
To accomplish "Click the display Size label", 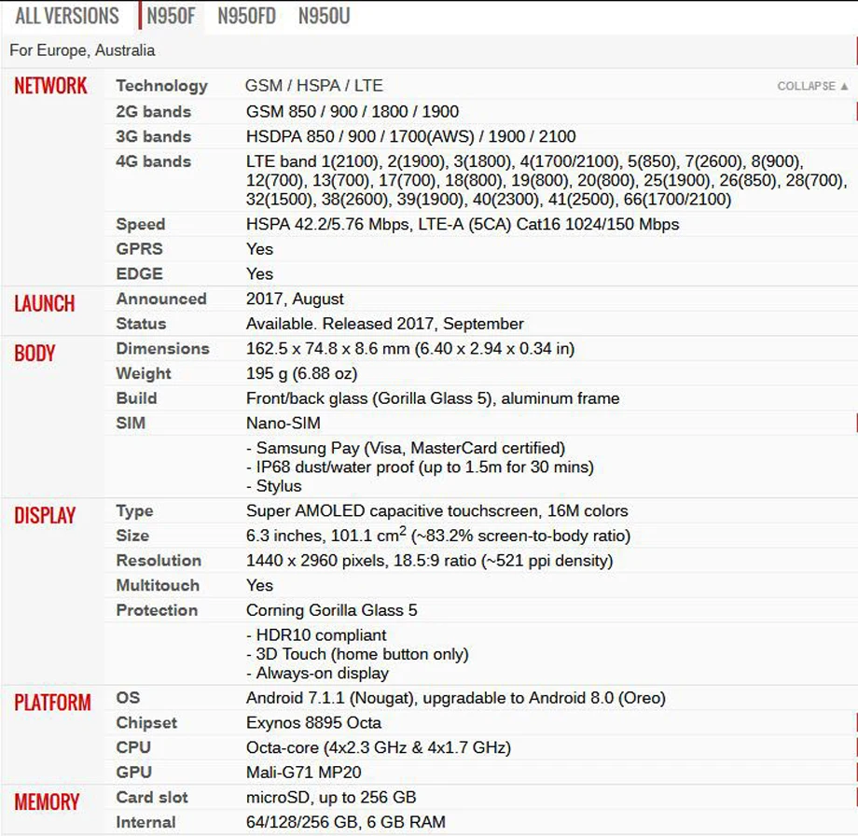I will coord(132,536).
